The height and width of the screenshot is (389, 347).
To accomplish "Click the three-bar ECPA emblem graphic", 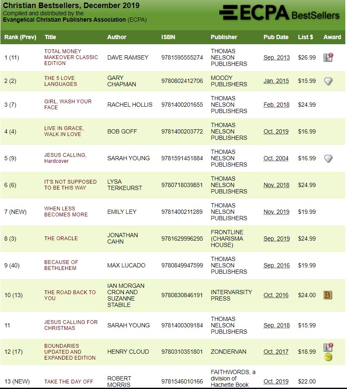I will tap(229, 13).
